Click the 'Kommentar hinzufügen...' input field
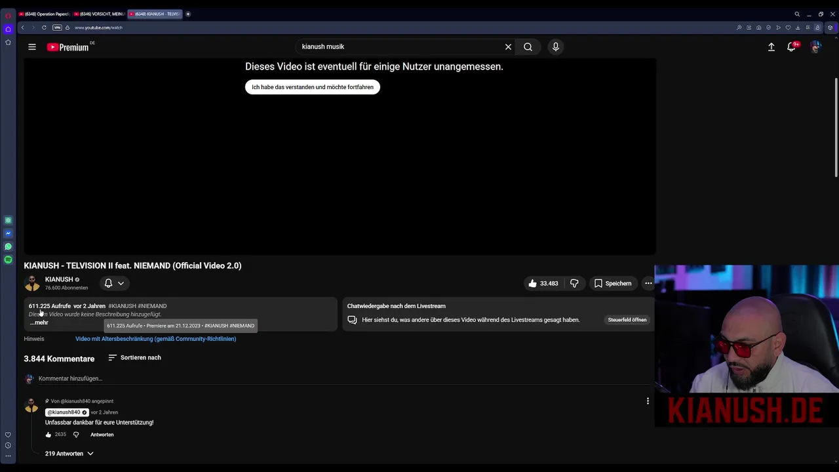The image size is (839, 472). point(344,378)
